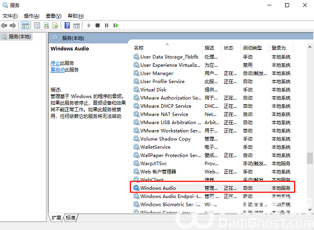The image size is (314, 230).
Task: Select the VMware DHCP Service row
Action: click(x=212, y=106)
